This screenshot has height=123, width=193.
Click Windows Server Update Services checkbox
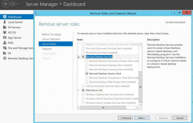tap(83, 103)
